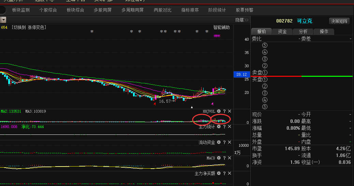Click help question mark for HHJVOL
This screenshot has height=186, width=354.
click(224, 111)
